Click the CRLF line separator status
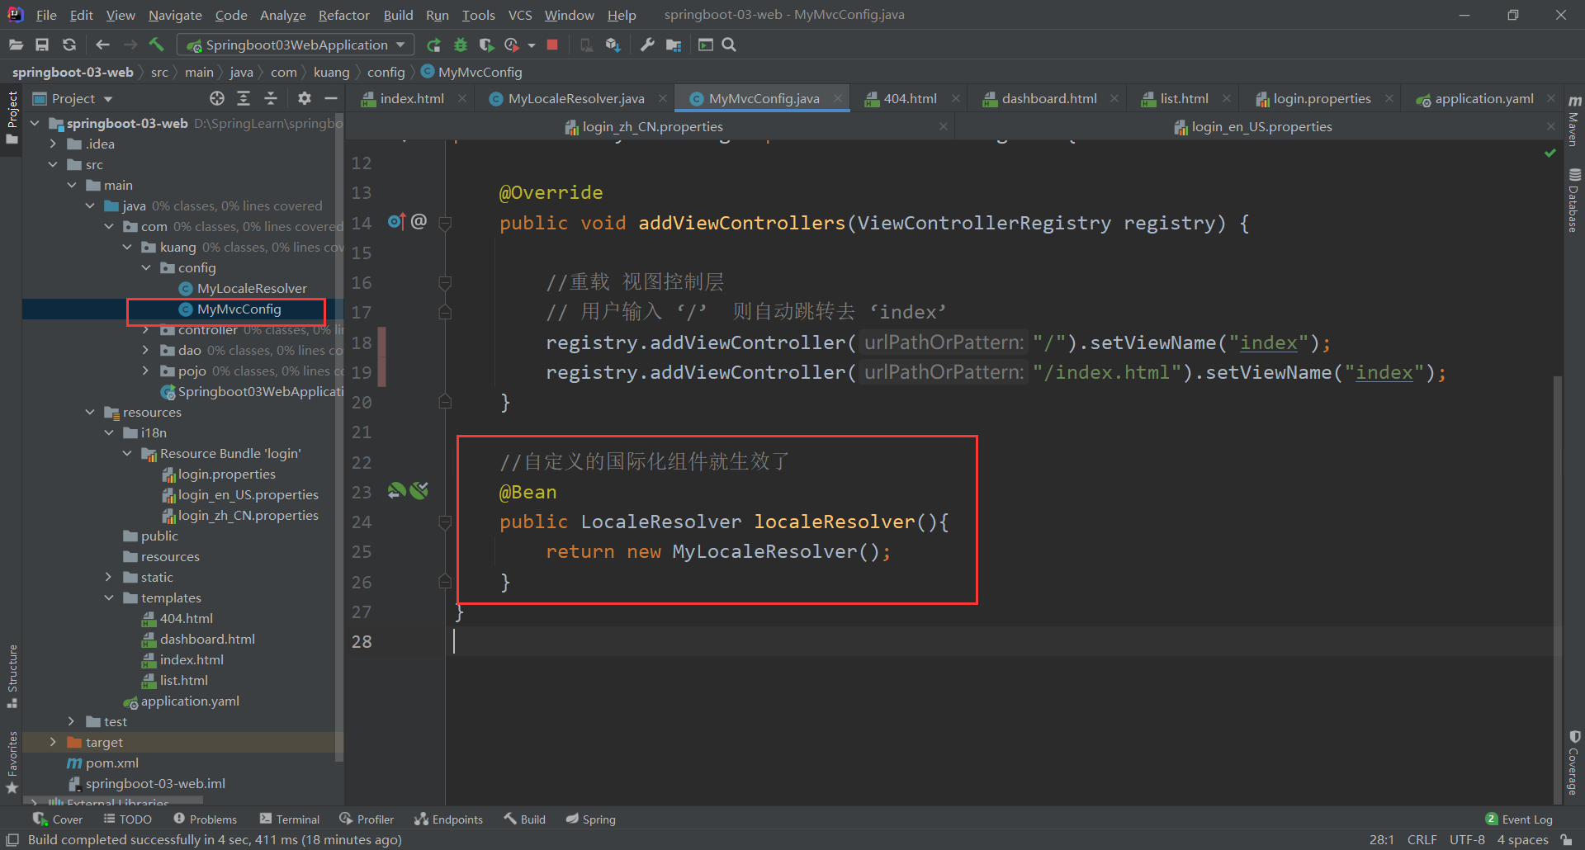The height and width of the screenshot is (850, 1585). (x=1422, y=840)
